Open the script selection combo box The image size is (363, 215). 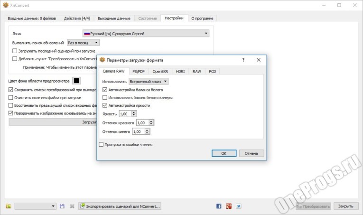(36, 206)
